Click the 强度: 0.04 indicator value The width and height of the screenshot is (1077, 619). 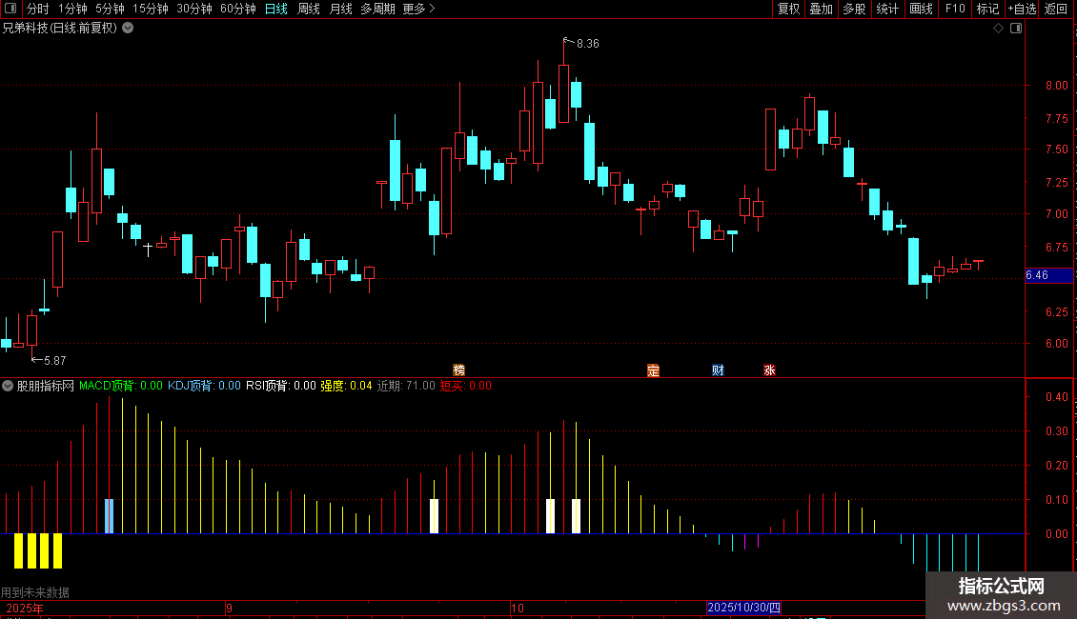tap(346, 386)
